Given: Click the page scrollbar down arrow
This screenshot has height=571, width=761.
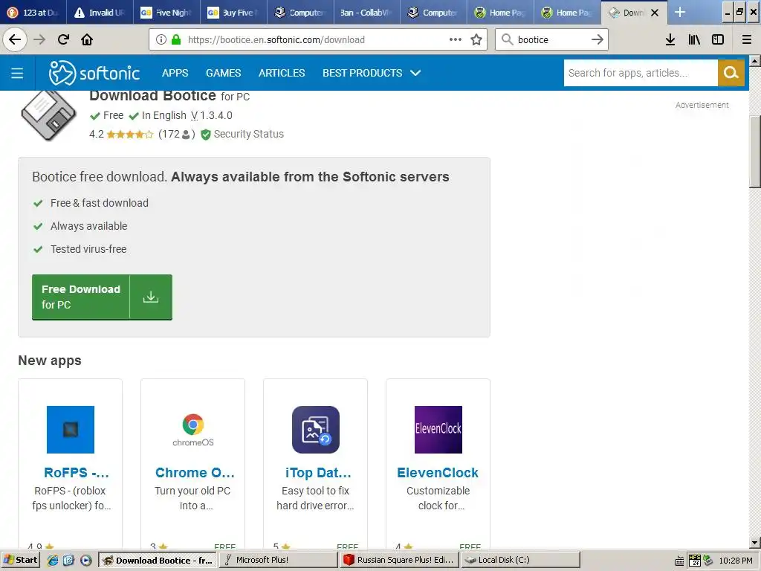Looking at the screenshot, I should click(755, 543).
